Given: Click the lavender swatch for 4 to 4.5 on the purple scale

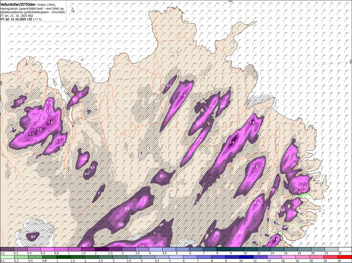Looking at the screenshot, I should tap(156, 249).
